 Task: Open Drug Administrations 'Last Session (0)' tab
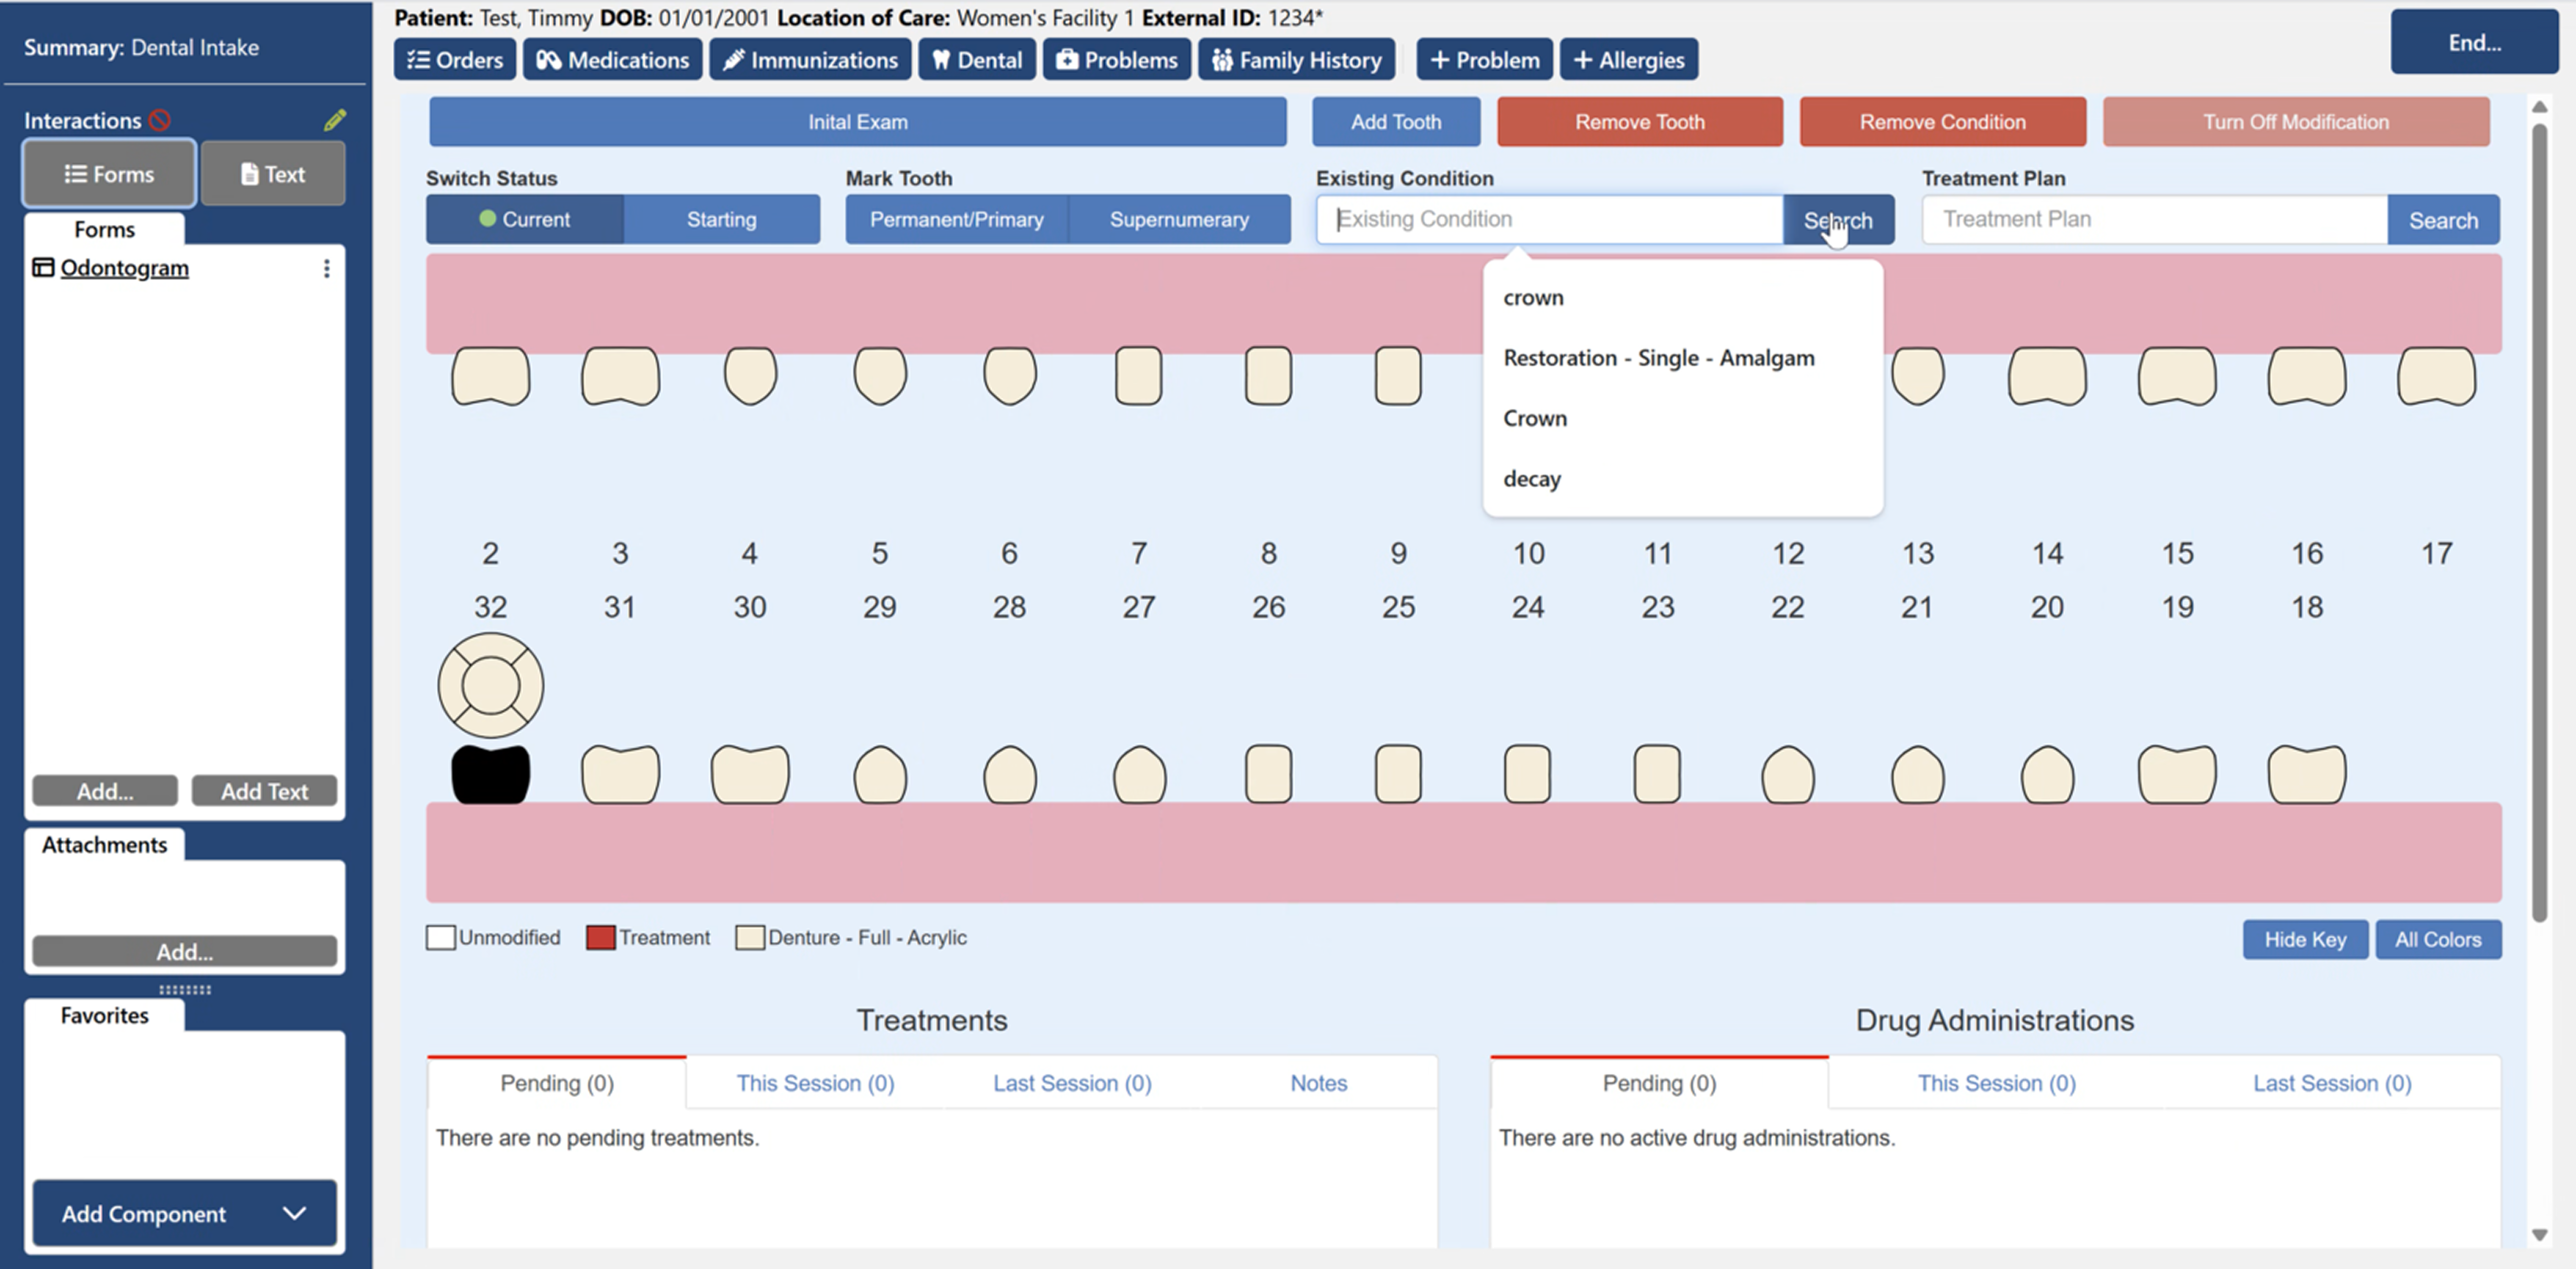tap(2332, 1083)
